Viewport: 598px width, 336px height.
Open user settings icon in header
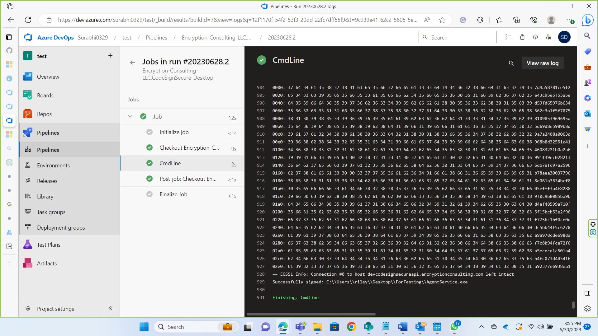tap(548, 37)
